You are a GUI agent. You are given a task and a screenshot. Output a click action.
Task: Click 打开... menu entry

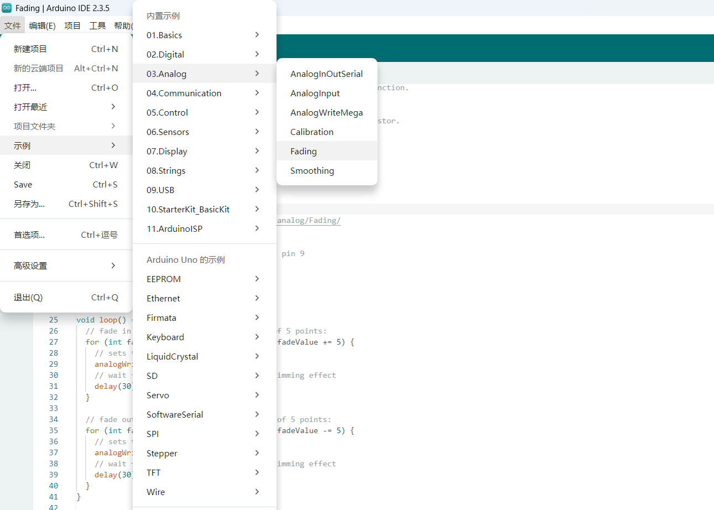pos(66,87)
